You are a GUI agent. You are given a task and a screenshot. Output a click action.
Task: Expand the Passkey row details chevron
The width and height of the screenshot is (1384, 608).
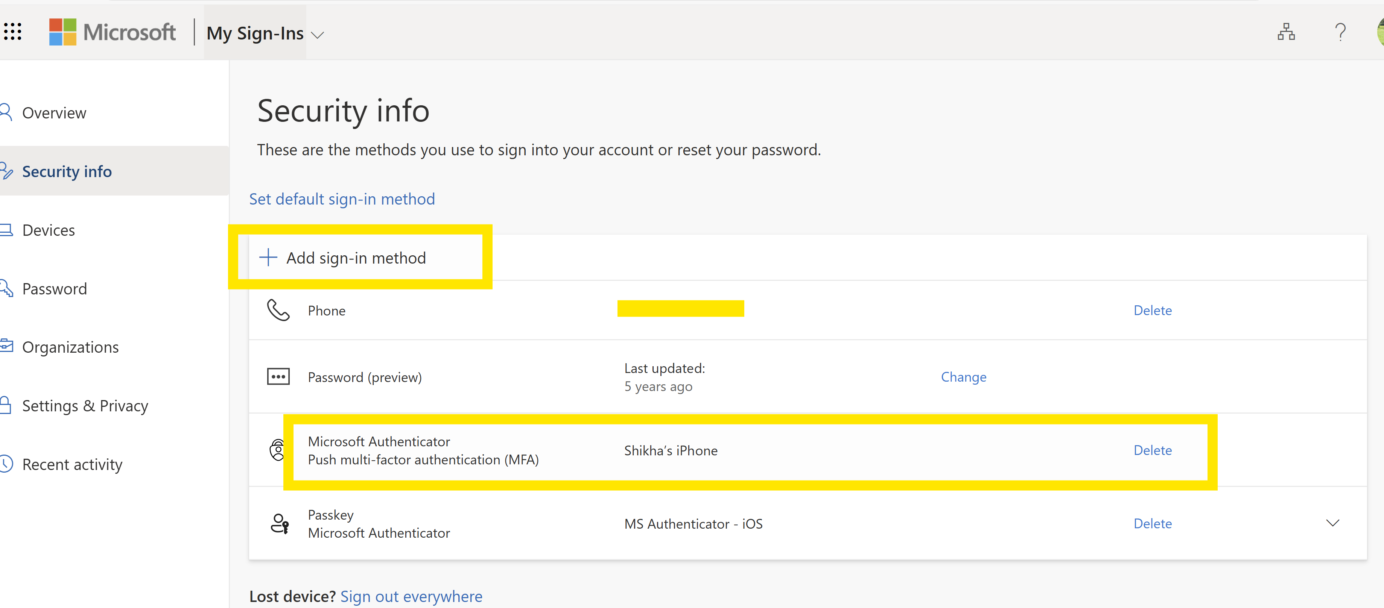(x=1332, y=523)
